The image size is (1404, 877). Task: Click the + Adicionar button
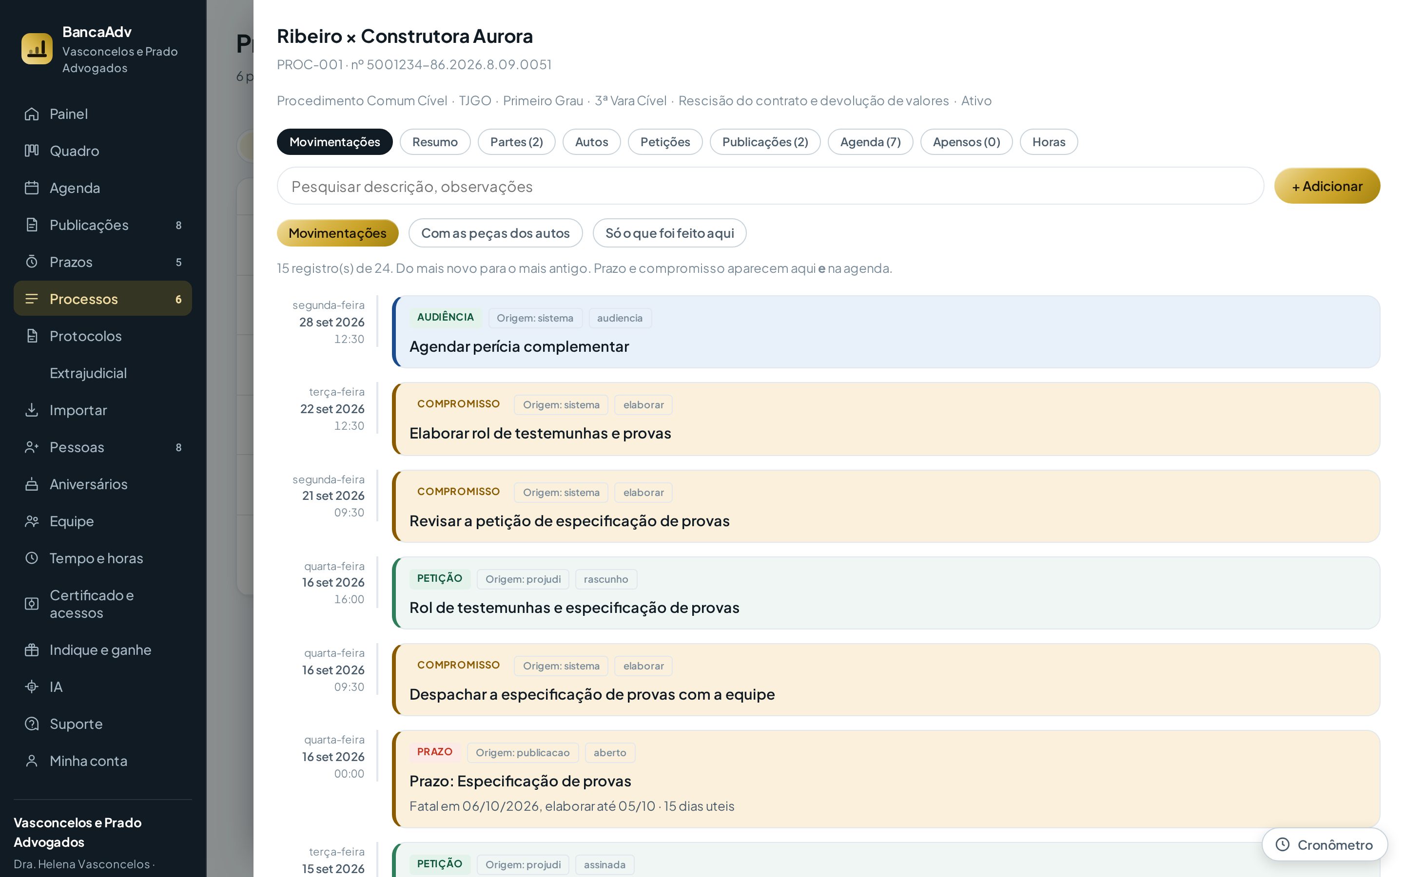tap(1326, 186)
